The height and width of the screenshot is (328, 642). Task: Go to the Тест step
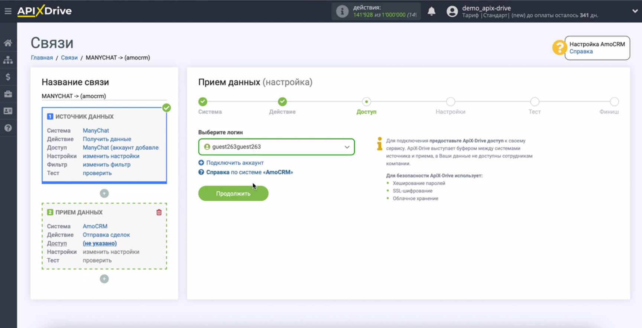(535, 102)
